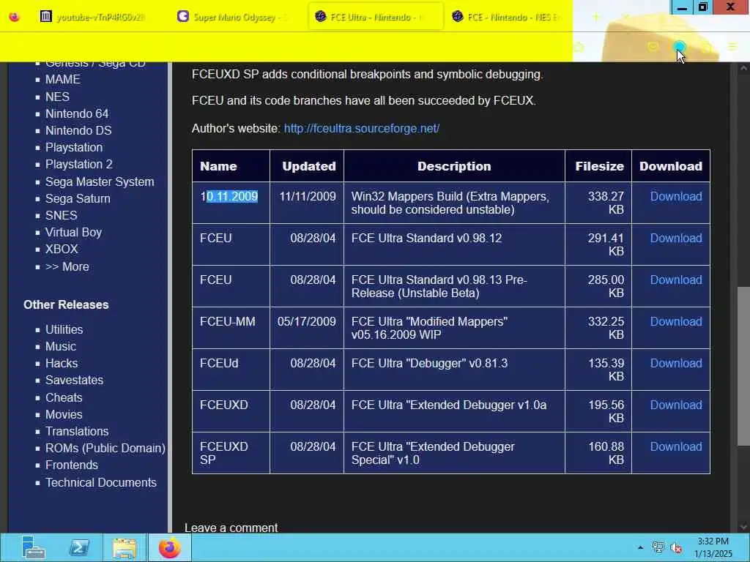The width and height of the screenshot is (750, 562).
Task: Open Utilities under Other Releases
Action: pyautogui.click(x=64, y=329)
